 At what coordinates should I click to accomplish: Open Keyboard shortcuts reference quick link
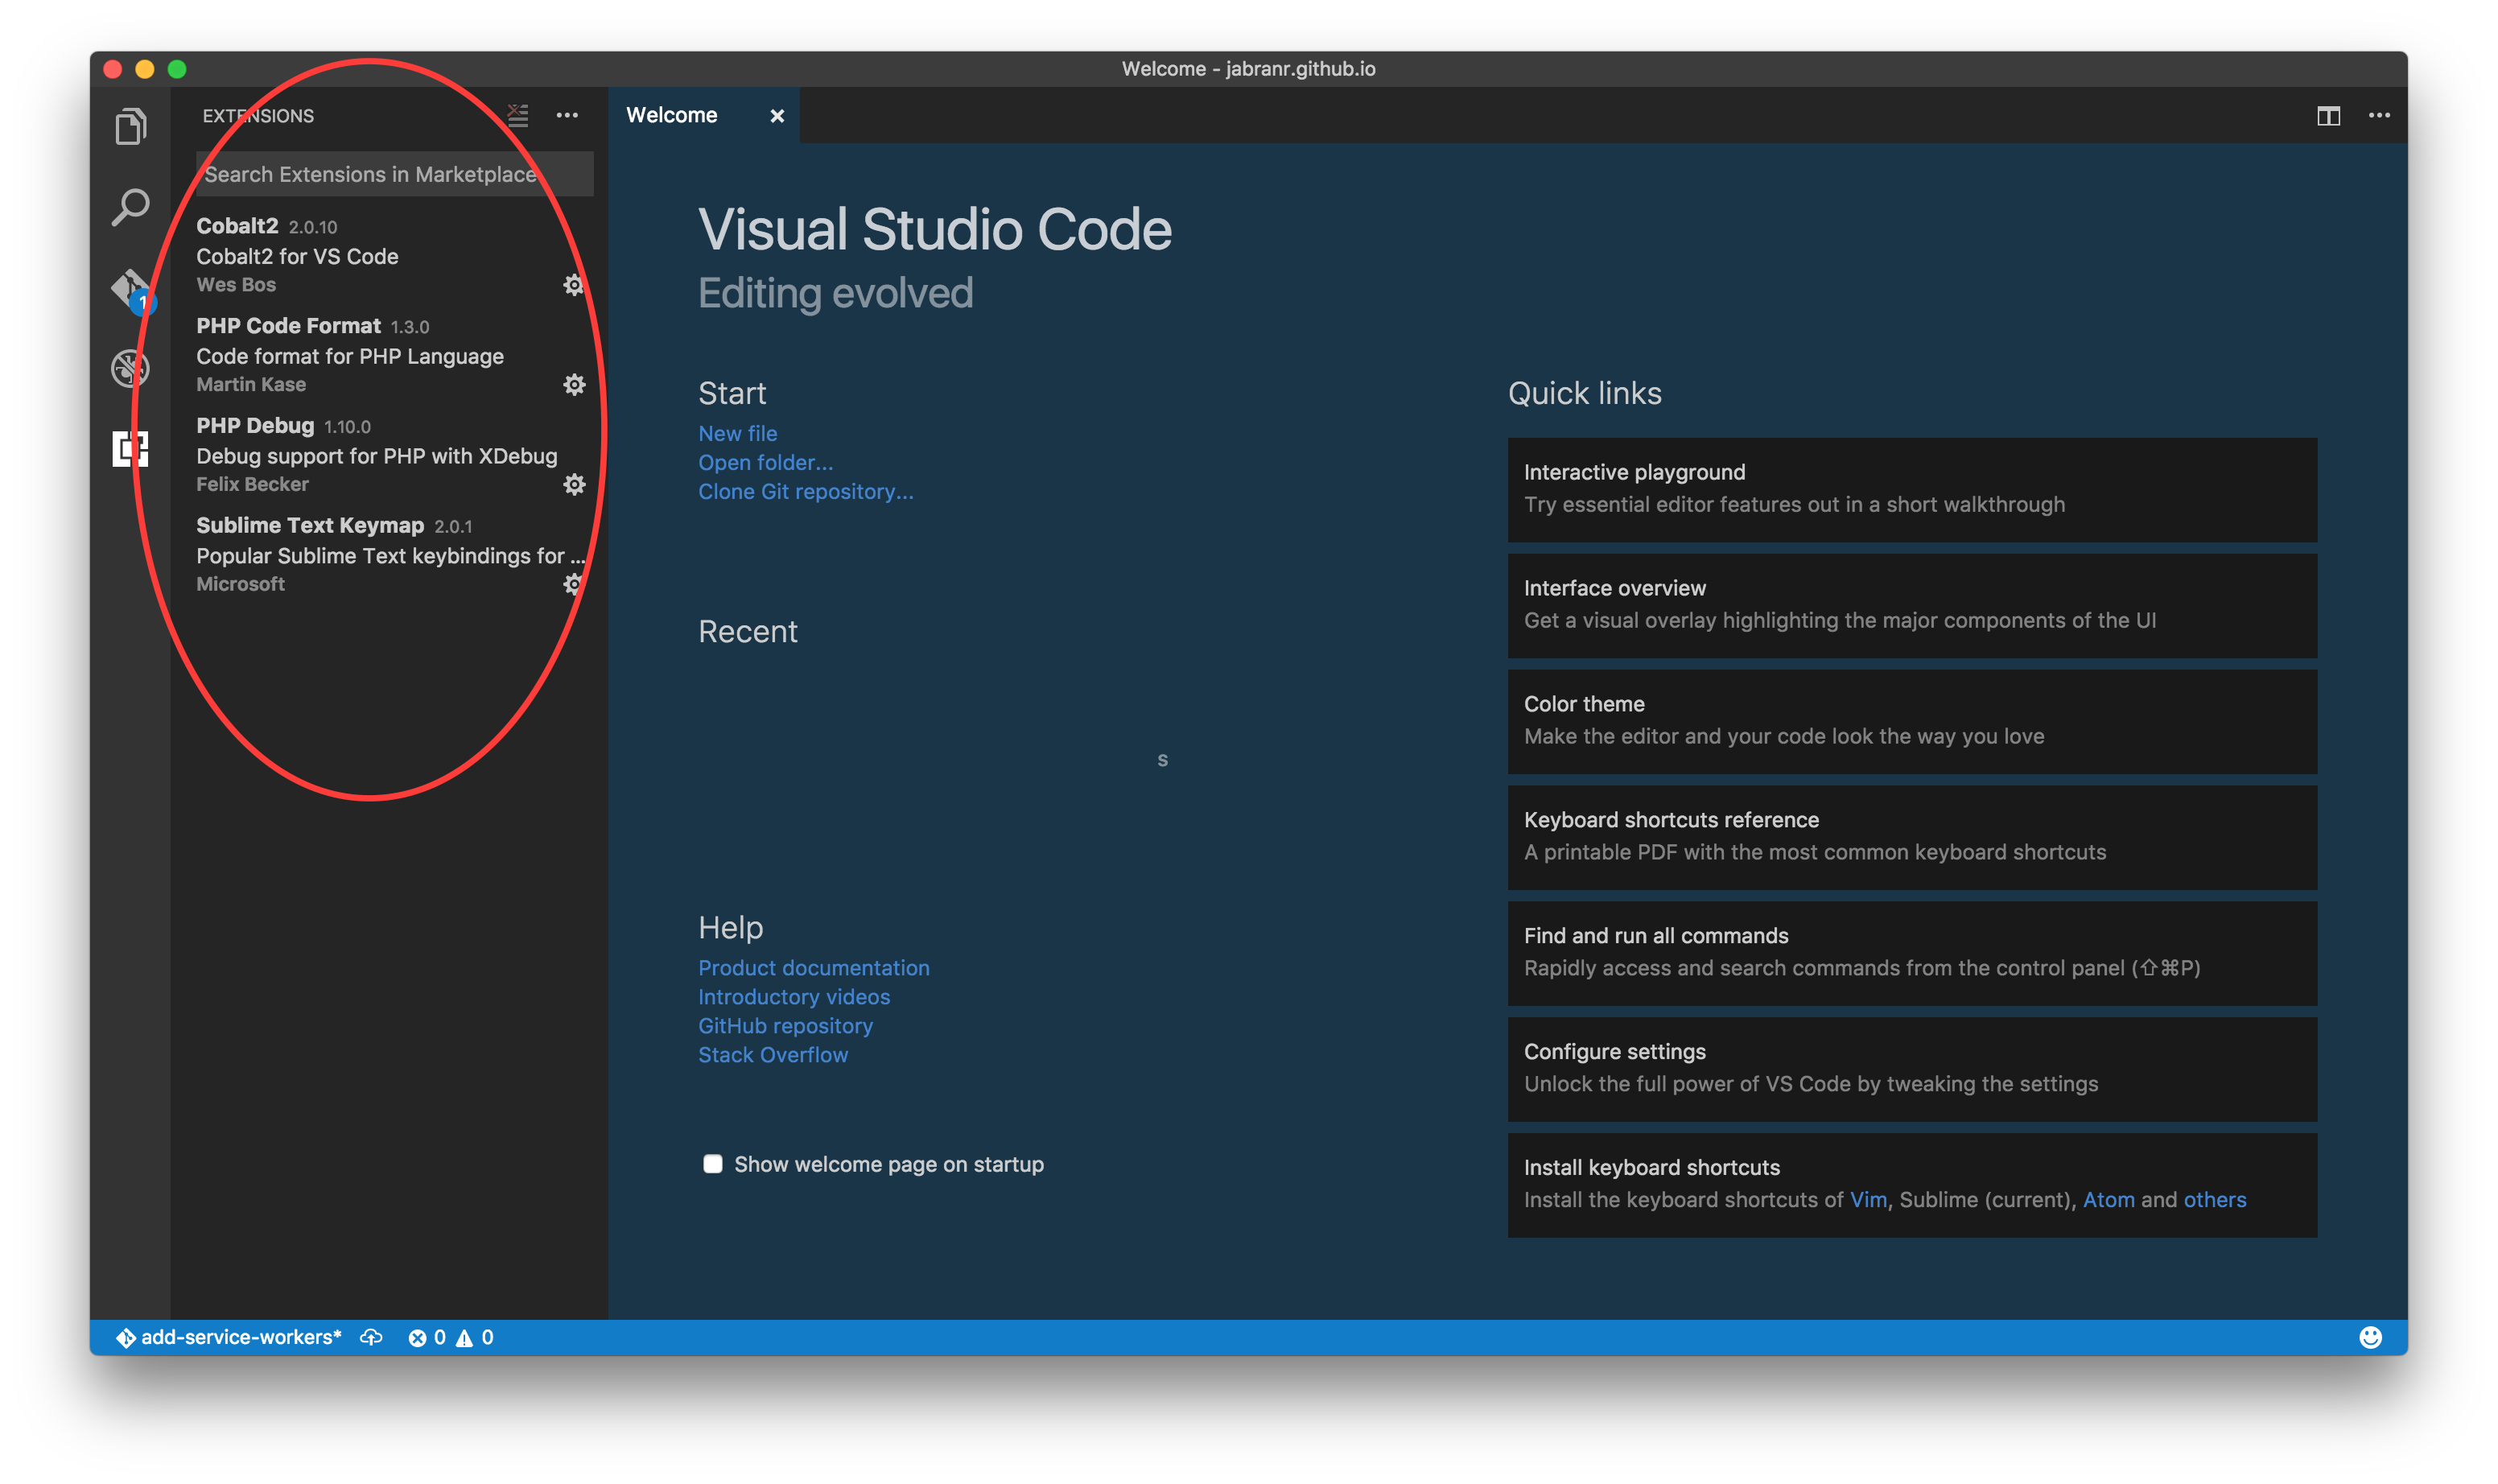pyautogui.click(x=1912, y=838)
